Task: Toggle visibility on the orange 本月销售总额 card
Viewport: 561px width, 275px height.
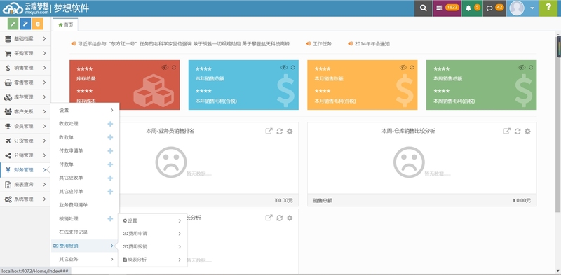Action: tap(403, 67)
